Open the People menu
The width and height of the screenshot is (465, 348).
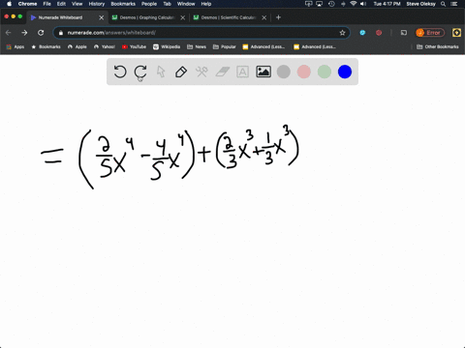149,4
